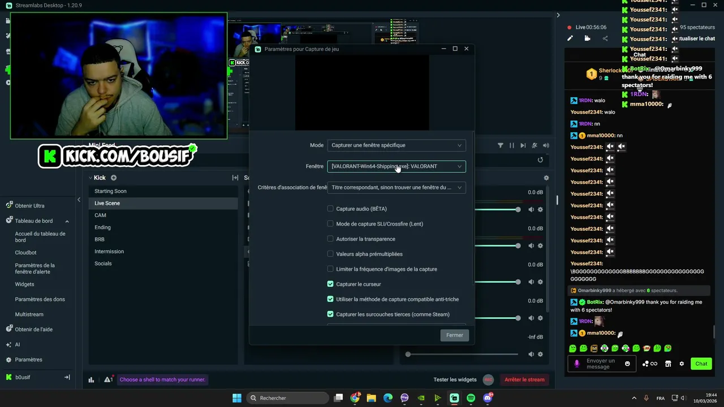This screenshot has width=724, height=407.
Task: Open Cloudbot in the sidebar
Action: (25, 253)
